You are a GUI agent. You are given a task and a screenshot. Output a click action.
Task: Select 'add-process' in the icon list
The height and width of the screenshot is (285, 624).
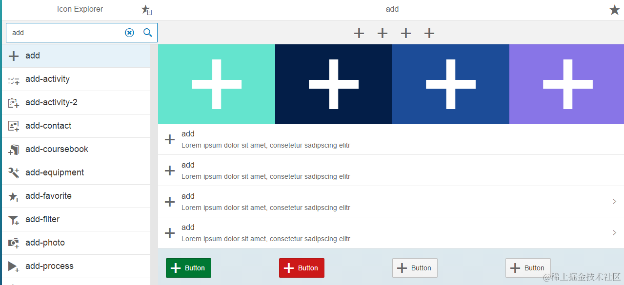(x=76, y=266)
